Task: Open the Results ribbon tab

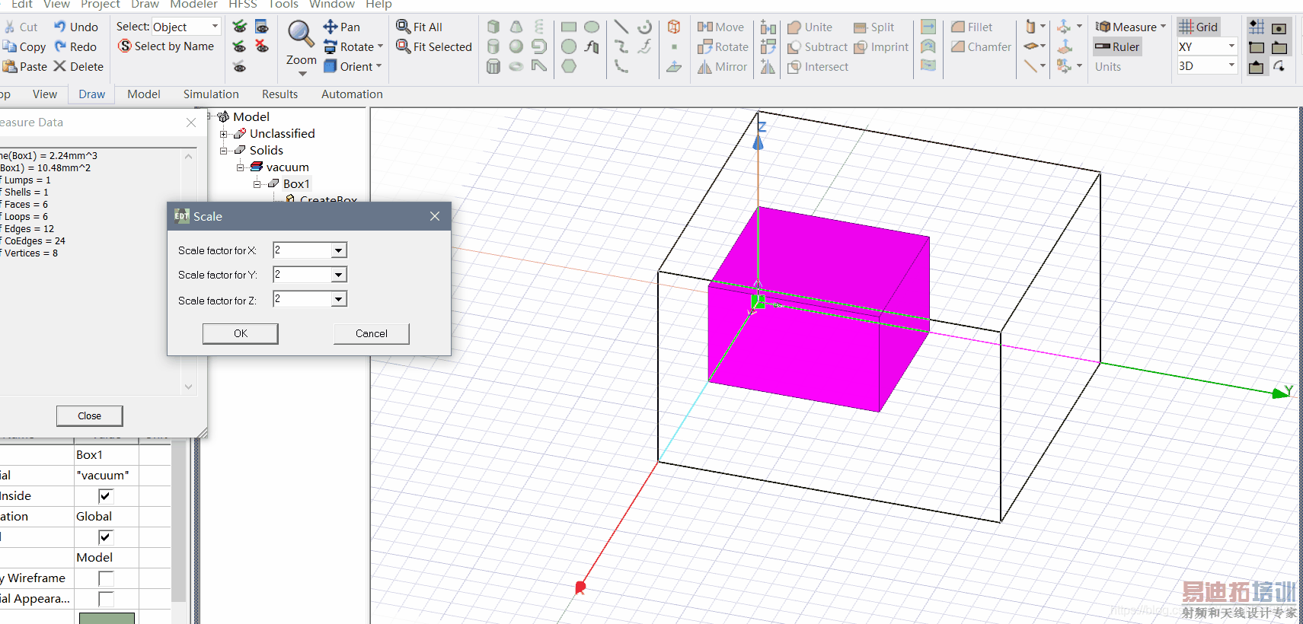Action: [x=279, y=94]
